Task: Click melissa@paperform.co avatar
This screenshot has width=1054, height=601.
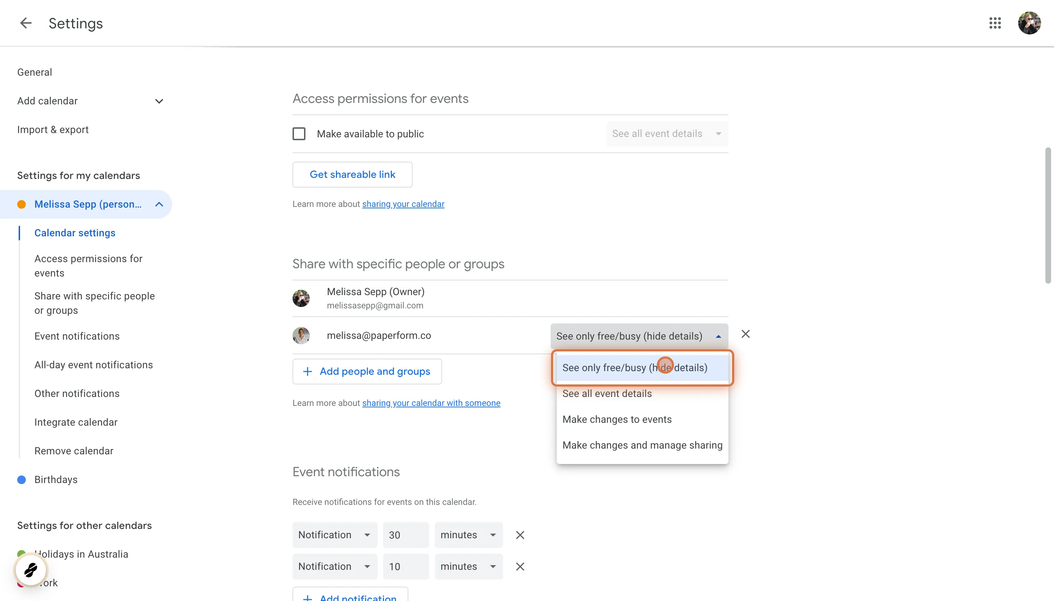Action: tap(301, 335)
